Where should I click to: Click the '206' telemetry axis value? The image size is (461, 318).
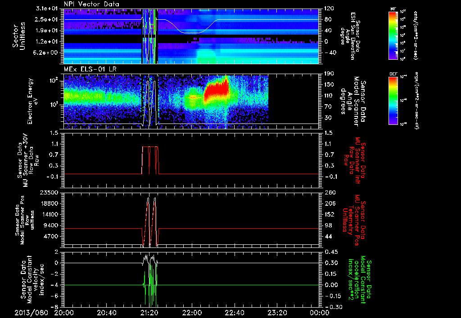click(x=329, y=203)
